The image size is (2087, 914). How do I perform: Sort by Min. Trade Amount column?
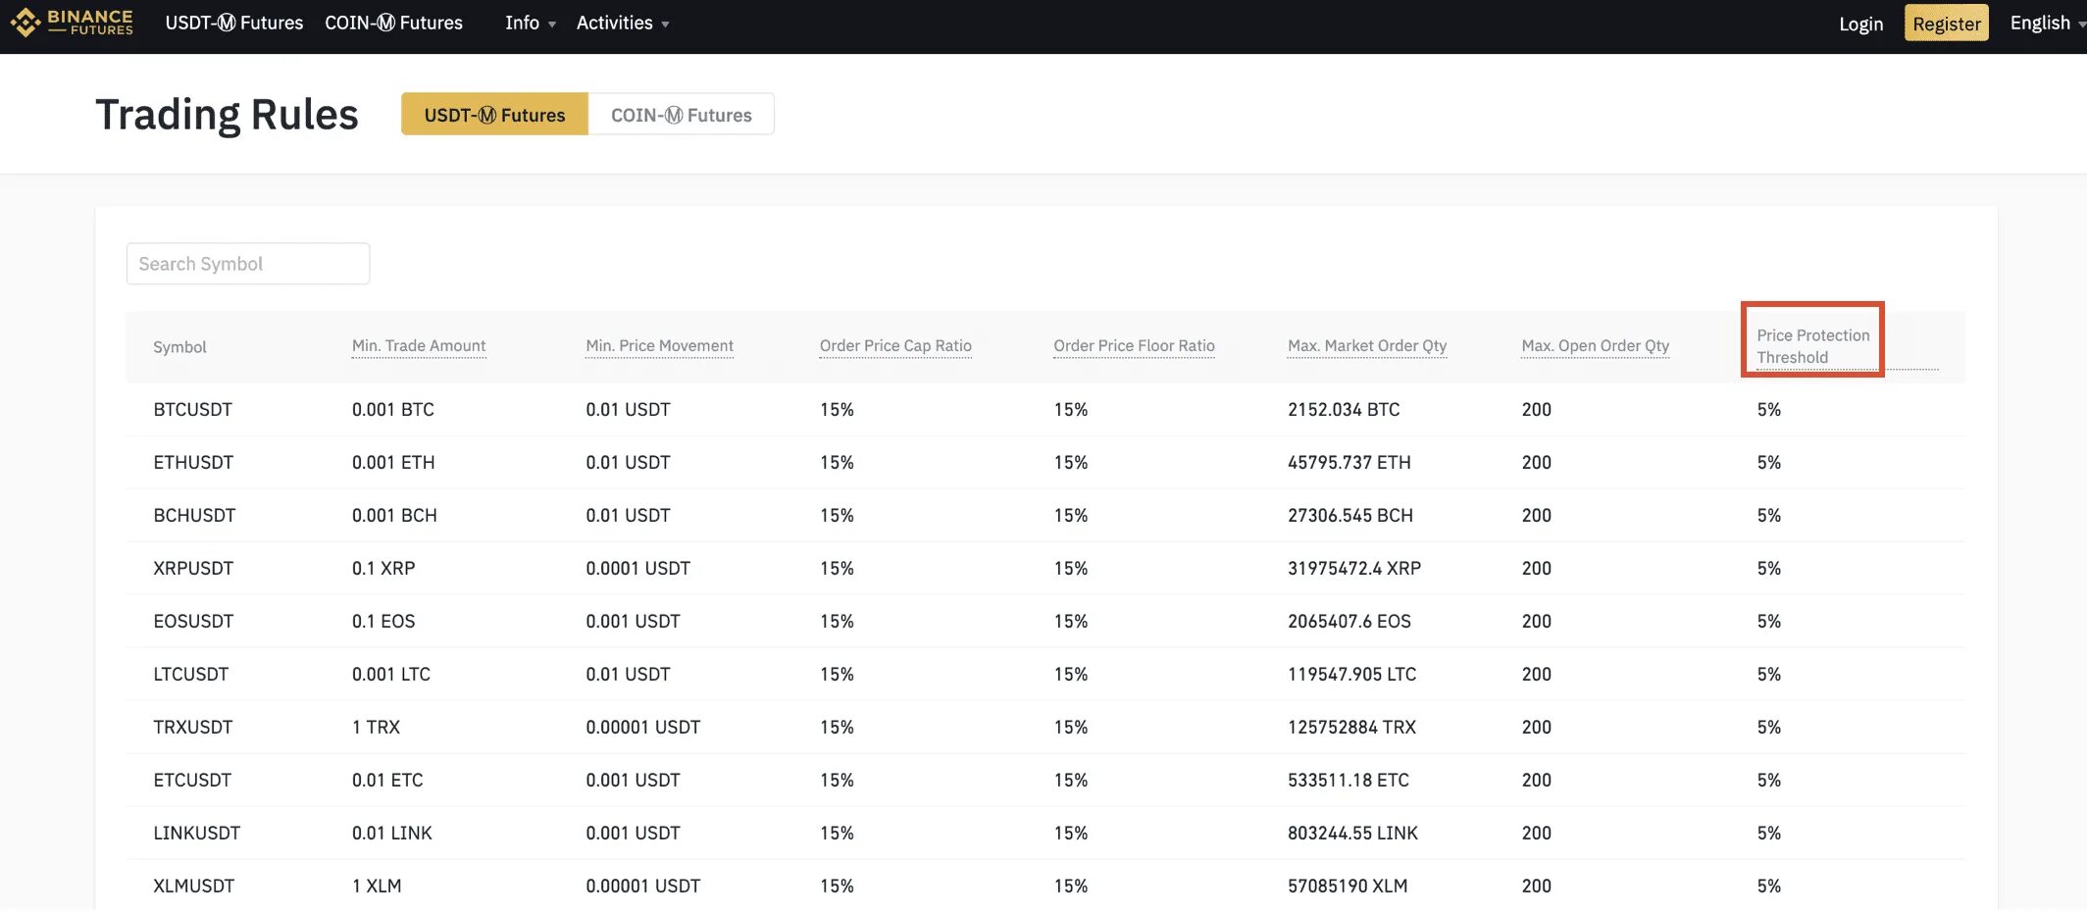pyautogui.click(x=419, y=345)
